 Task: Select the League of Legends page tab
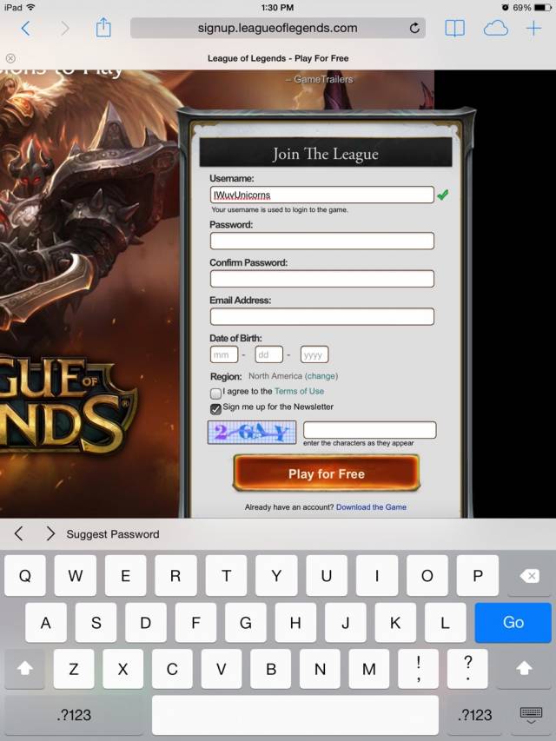pos(278,58)
